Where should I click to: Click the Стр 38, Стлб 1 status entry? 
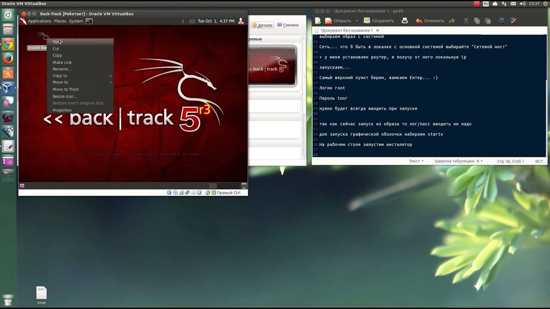pyautogui.click(x=510, y=161)
